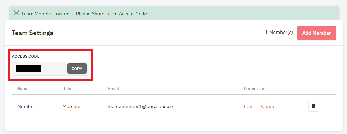Screen dimensions: 347x134
Task: Dismiss the Team Member Invited banner
Action: [16, 13]
